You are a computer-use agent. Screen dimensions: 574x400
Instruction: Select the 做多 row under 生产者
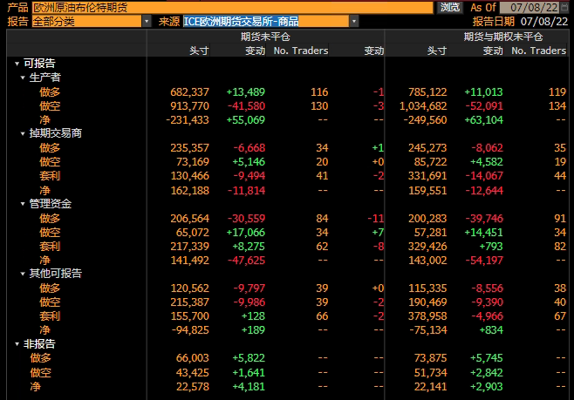click(x=50, y=92)
